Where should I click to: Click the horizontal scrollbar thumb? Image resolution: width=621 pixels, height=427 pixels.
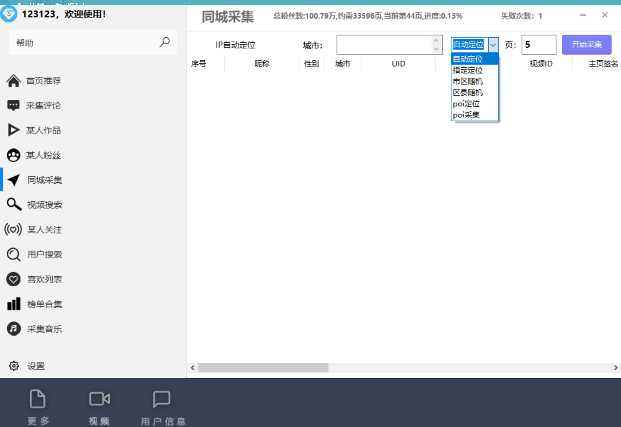coord(263,367)
